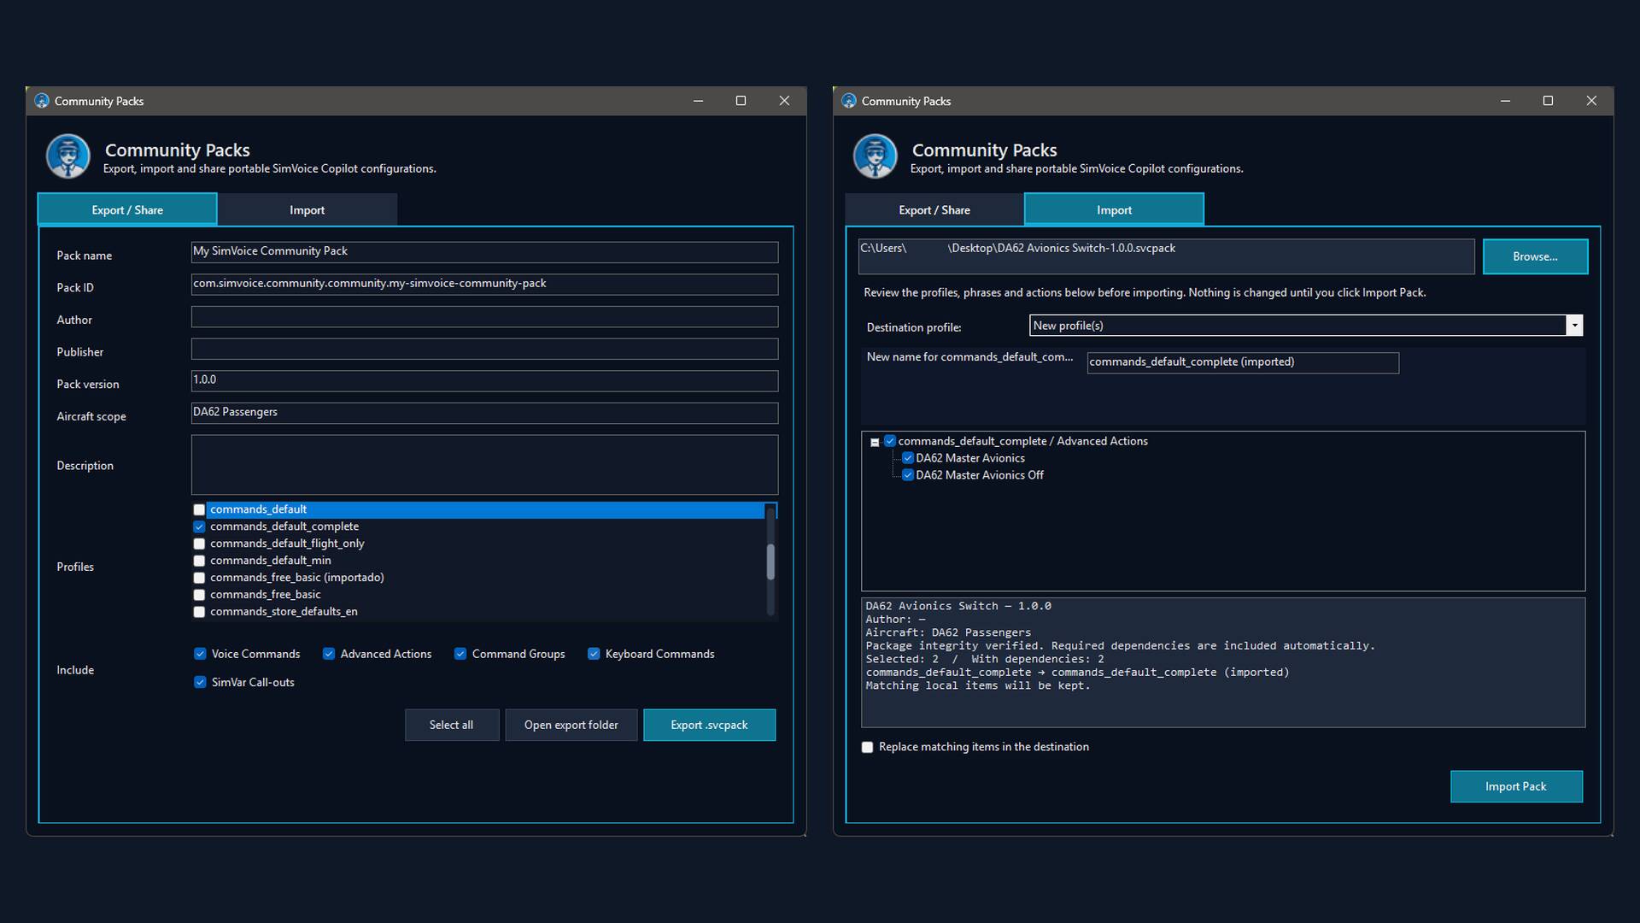
Task: Uncheck the commands_default_complete profile
Action: pos(199,527)
